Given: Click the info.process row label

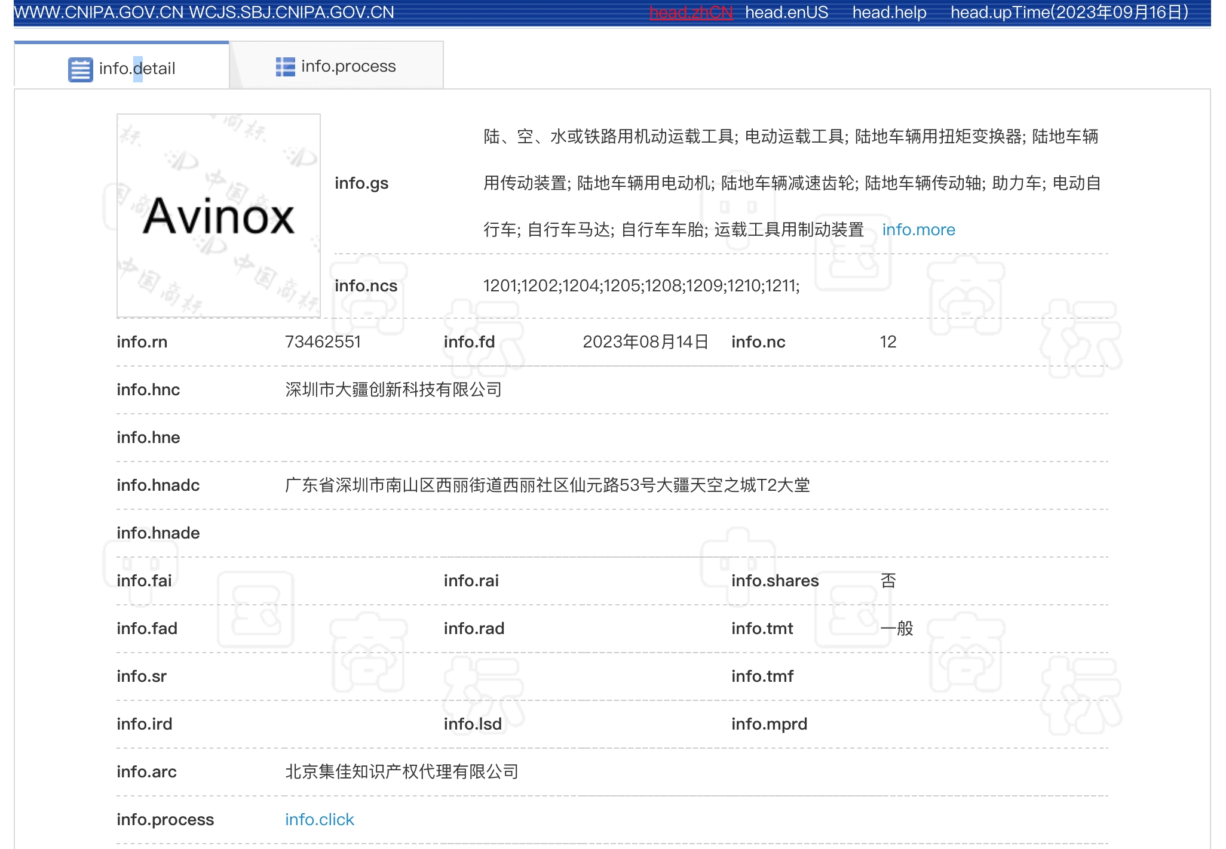Looking at the screenshot, I should [x=165, y=820].
